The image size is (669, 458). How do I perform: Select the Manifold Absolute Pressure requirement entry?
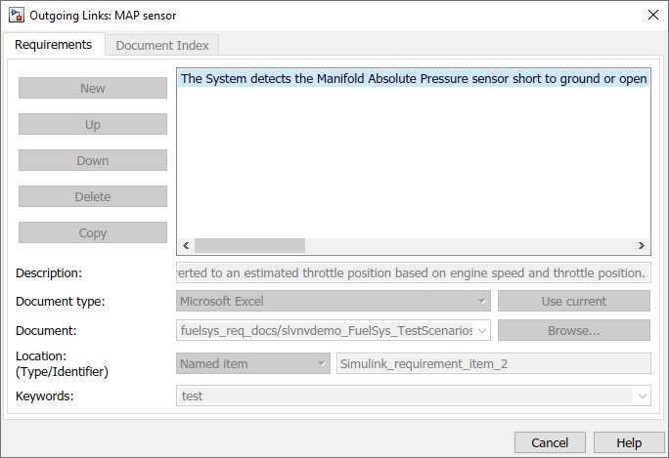414,78
